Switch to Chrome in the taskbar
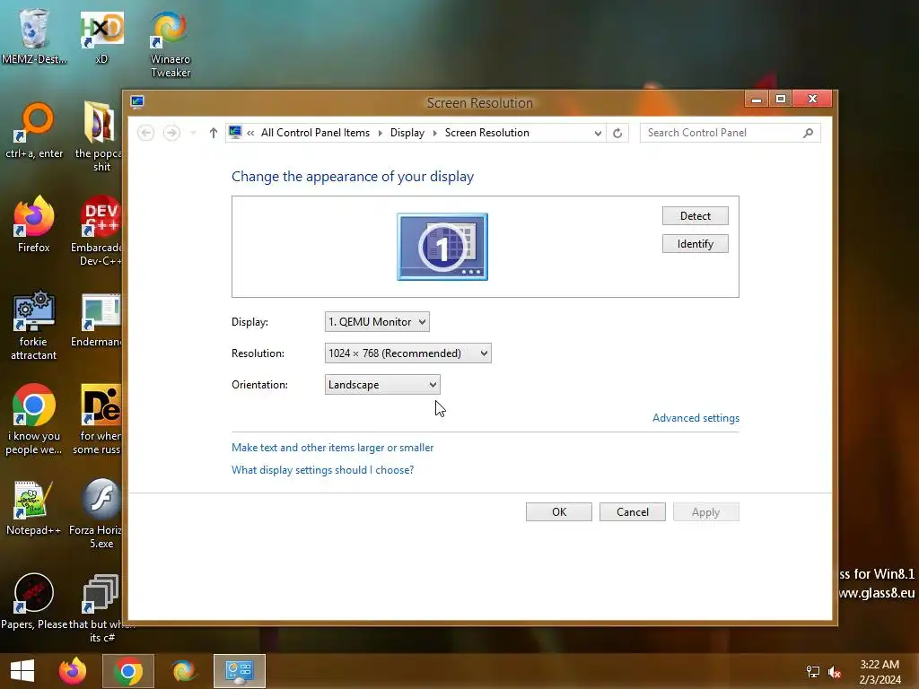 (x=128, y=671)
